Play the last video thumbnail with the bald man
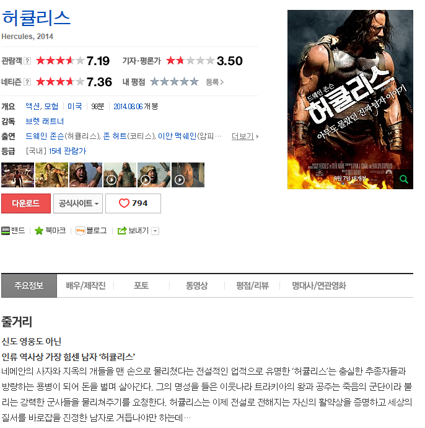The image size is (425, 428). click(188, 175)
